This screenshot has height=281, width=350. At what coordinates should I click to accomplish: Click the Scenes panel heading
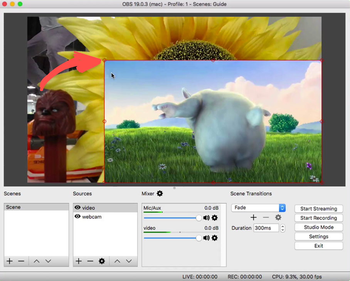(12, 194)
